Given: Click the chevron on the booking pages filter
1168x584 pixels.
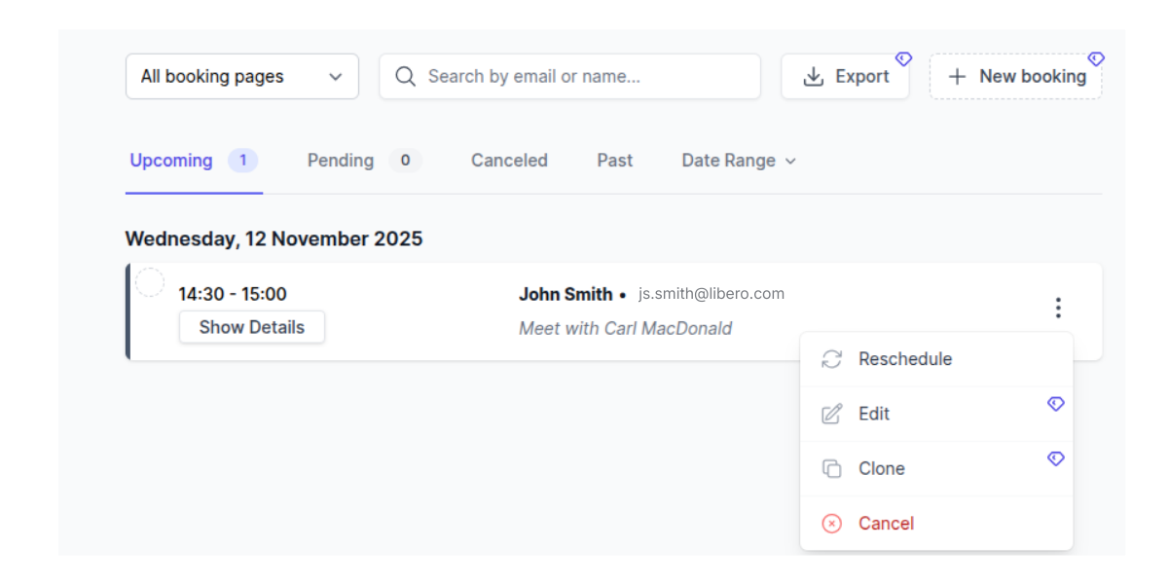Looking at the screenshot, I should coord(337,76).
